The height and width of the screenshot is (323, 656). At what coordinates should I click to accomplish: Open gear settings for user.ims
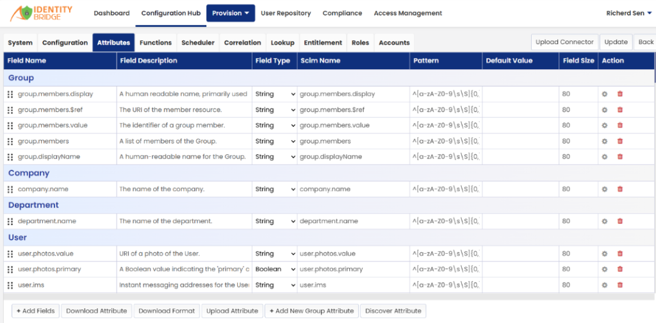(604, 285)
